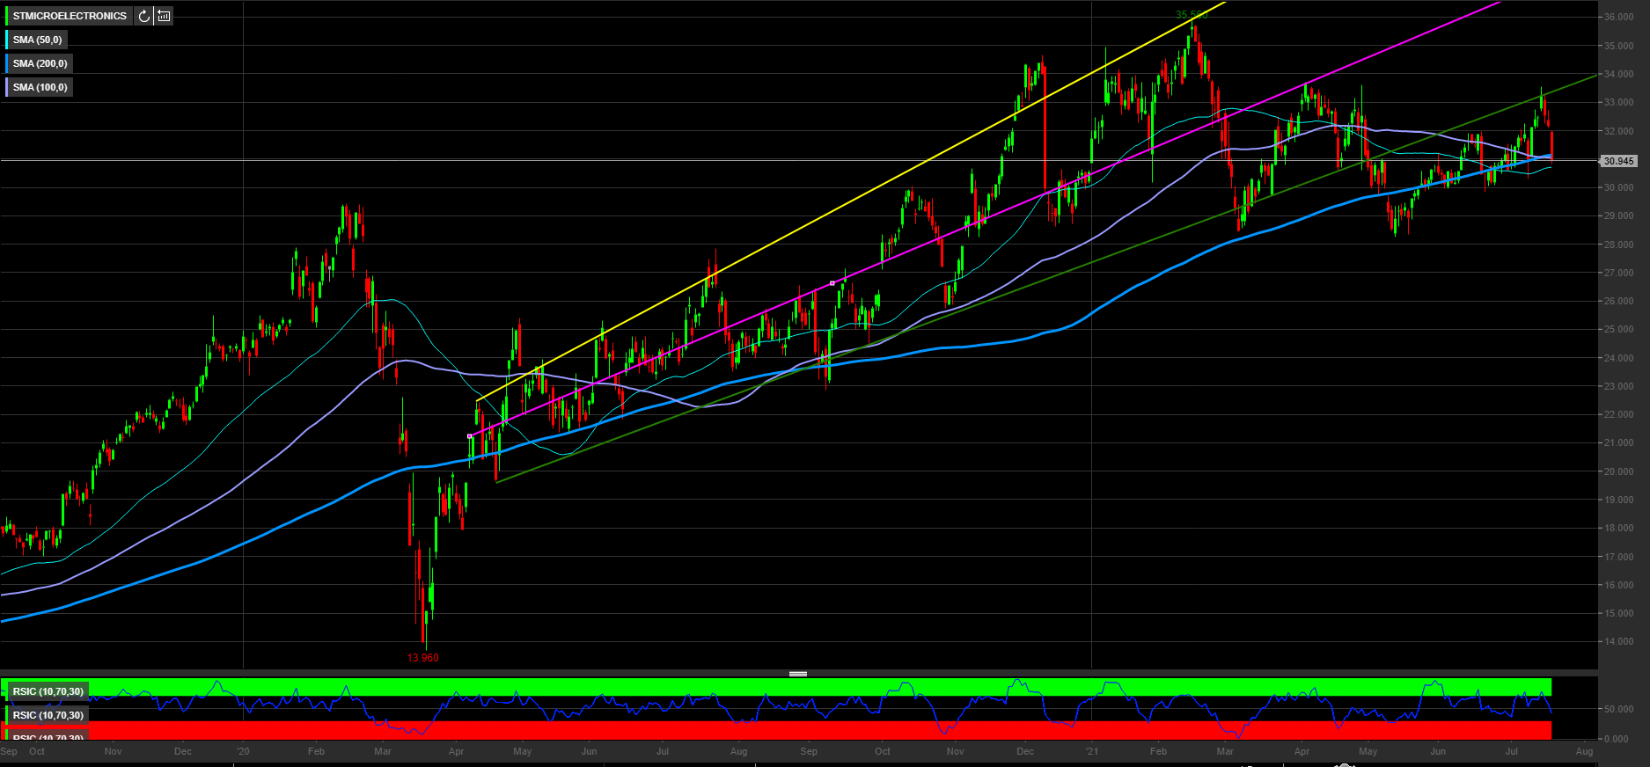
Task: Grab the panel divider handle above RSI
Action: (x=798, y=674)
